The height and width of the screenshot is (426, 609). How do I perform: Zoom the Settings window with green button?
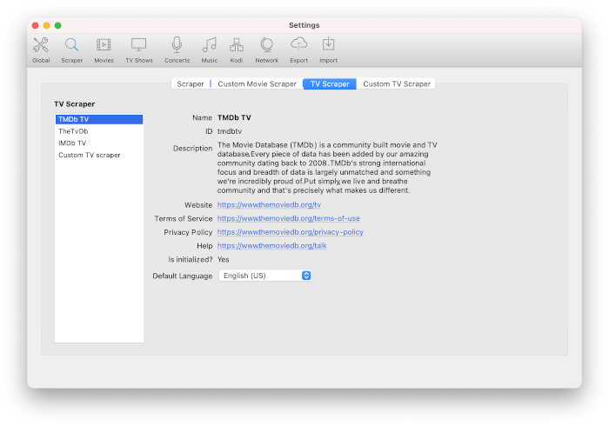[58, 25]
